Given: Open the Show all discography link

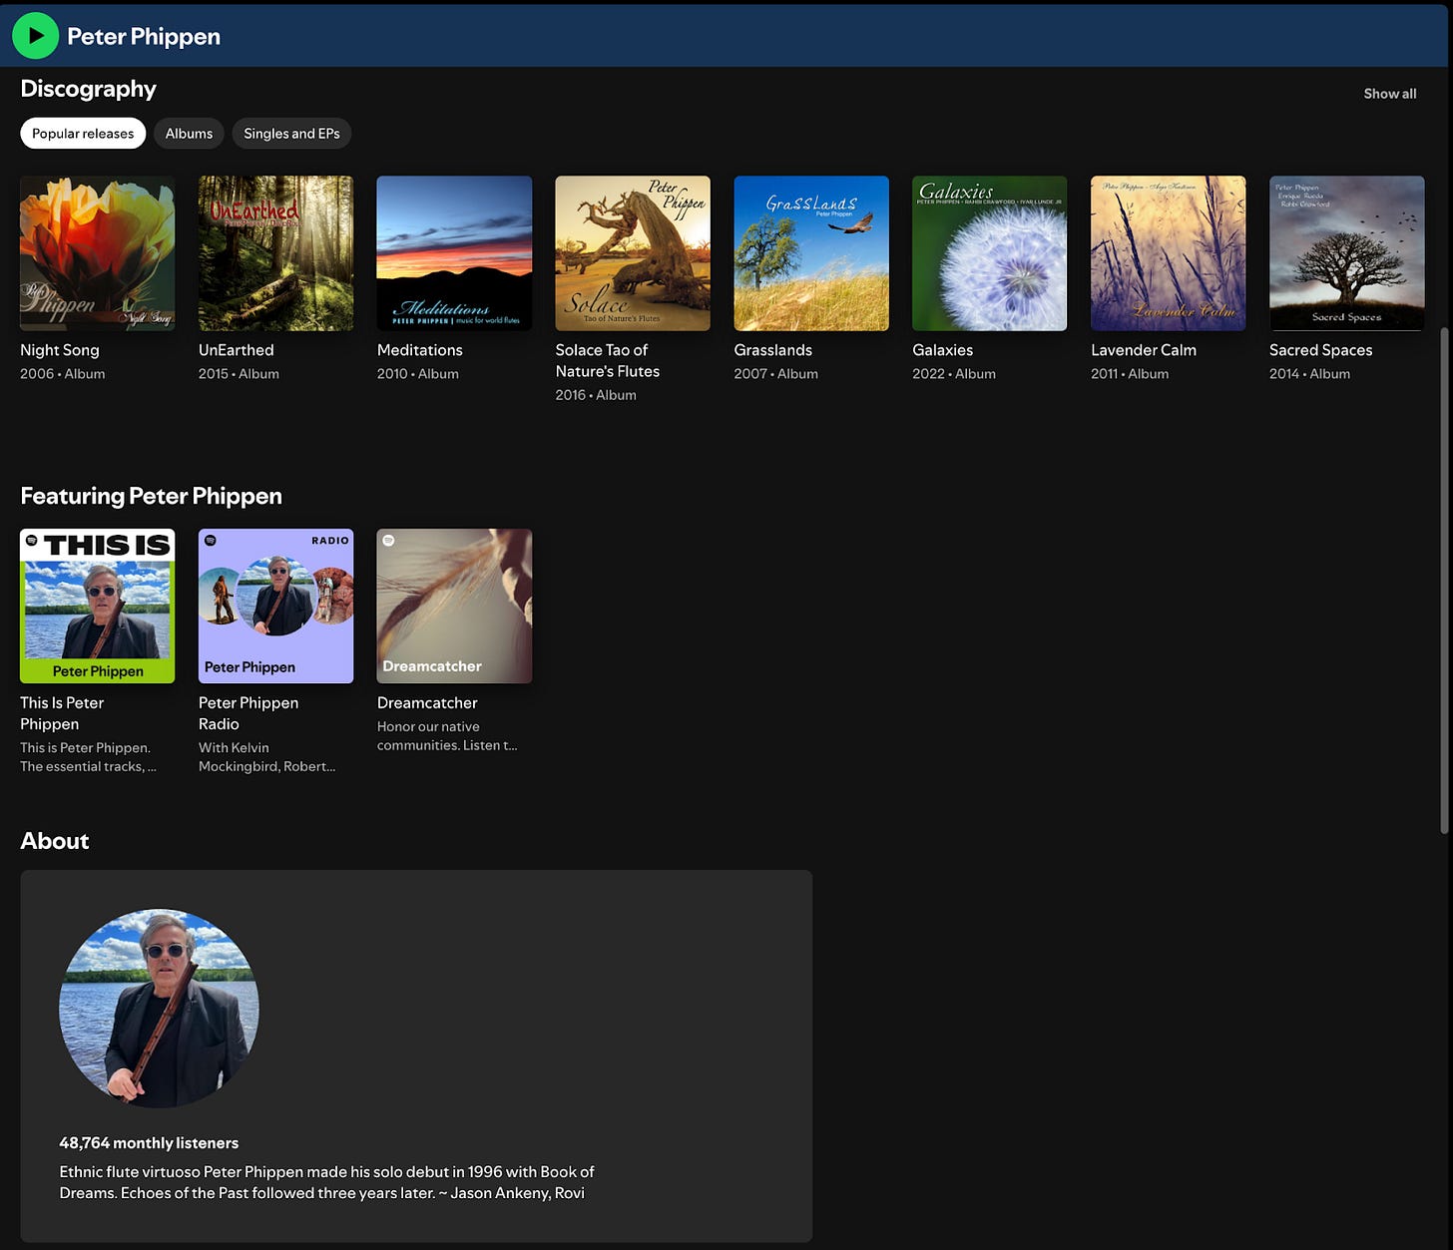Looking at the screenshot, I should pyautogui.click(x=1390, y=94).
